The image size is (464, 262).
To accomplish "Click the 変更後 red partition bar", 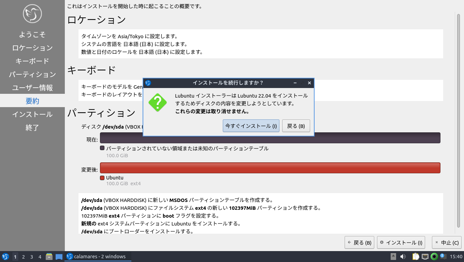I will [270, 168].
